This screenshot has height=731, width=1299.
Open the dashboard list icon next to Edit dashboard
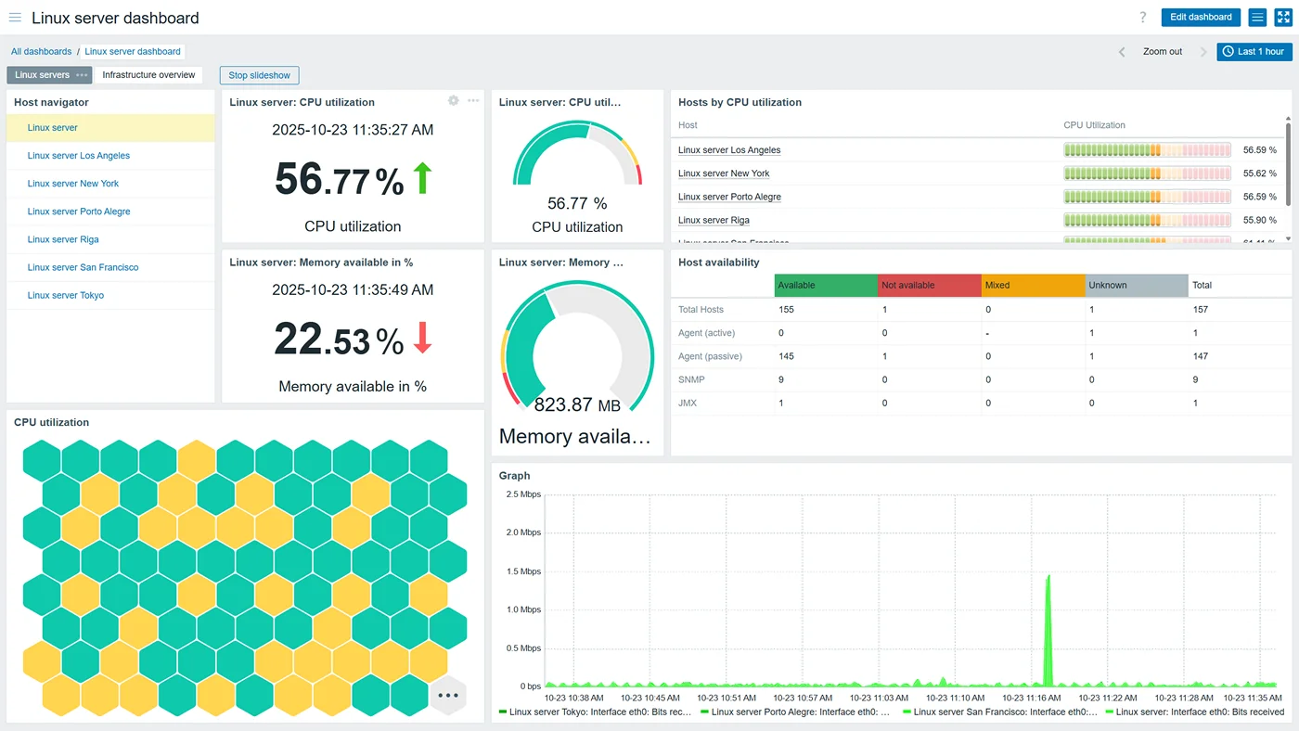click(x=1257, y=17)
